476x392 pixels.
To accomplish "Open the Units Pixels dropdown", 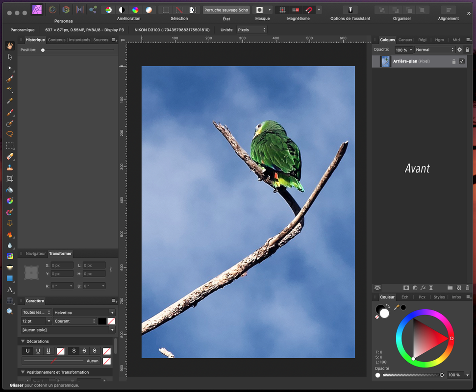I will (x=251, y=30).
